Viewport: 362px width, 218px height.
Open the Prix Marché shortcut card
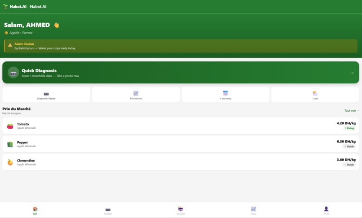pos(136,95)
